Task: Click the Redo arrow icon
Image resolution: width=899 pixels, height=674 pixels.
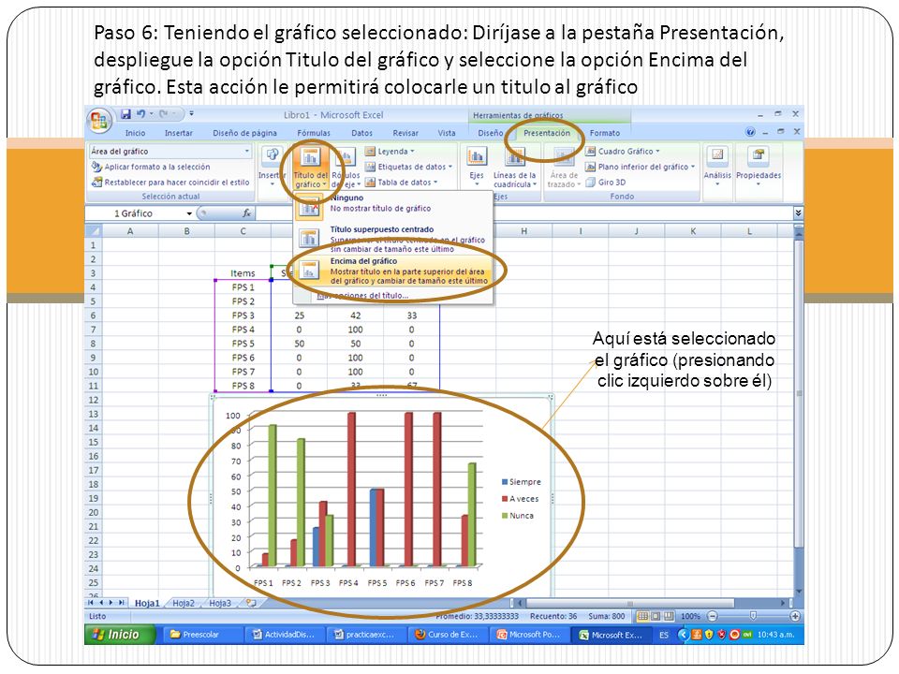Action: tap(163, 114)
